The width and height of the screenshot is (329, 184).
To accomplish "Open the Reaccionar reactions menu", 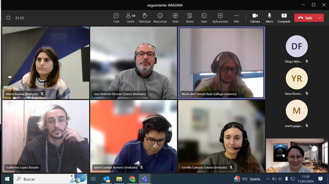I will [x=160, y=18].
